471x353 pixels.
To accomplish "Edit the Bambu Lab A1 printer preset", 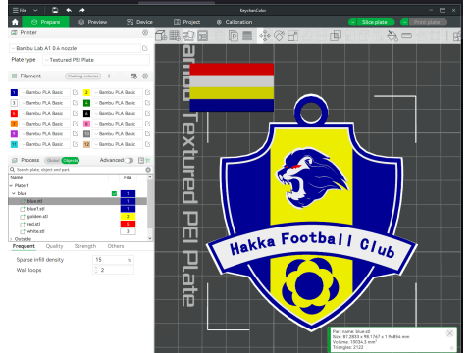I will click(145, 48).
